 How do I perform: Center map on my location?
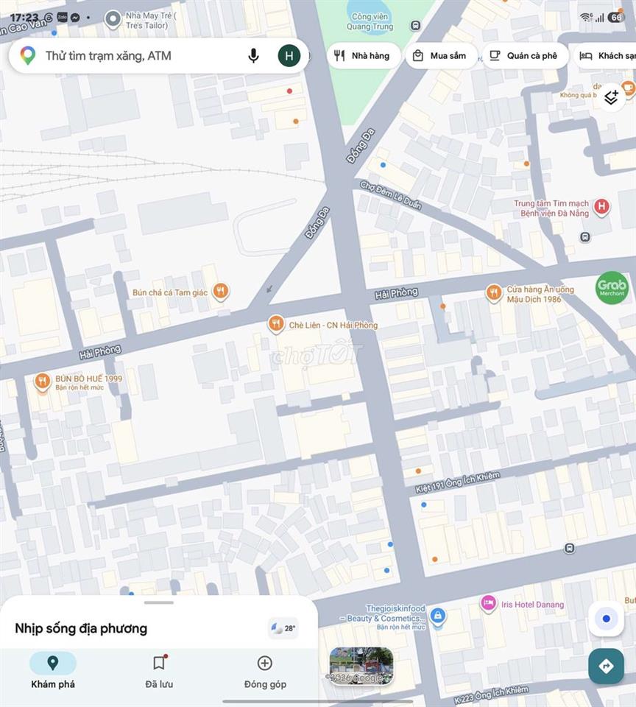(x=607, y=619)
